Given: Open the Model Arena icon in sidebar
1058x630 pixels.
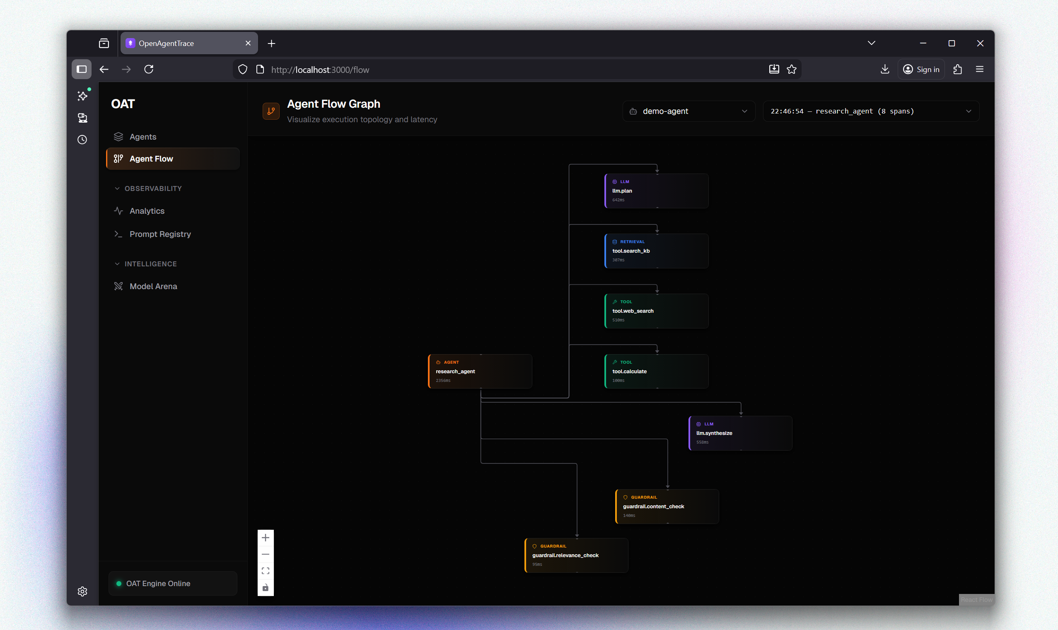Looking at the screenshot, I should tap(118, 286).
